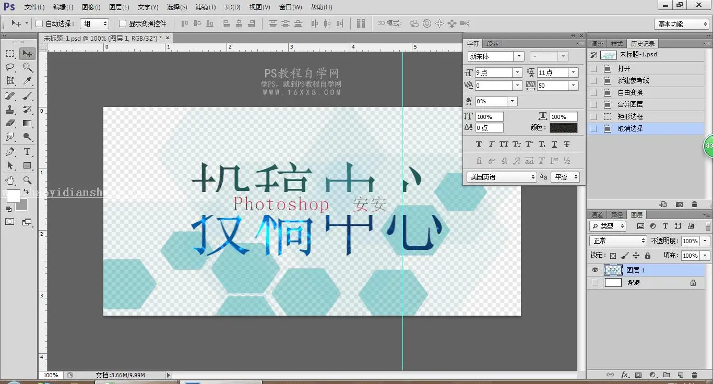The width and height of the screenshot is (713, 384).
Task: Select the Rectangular Marquee tool
Action: coord(10,54)
